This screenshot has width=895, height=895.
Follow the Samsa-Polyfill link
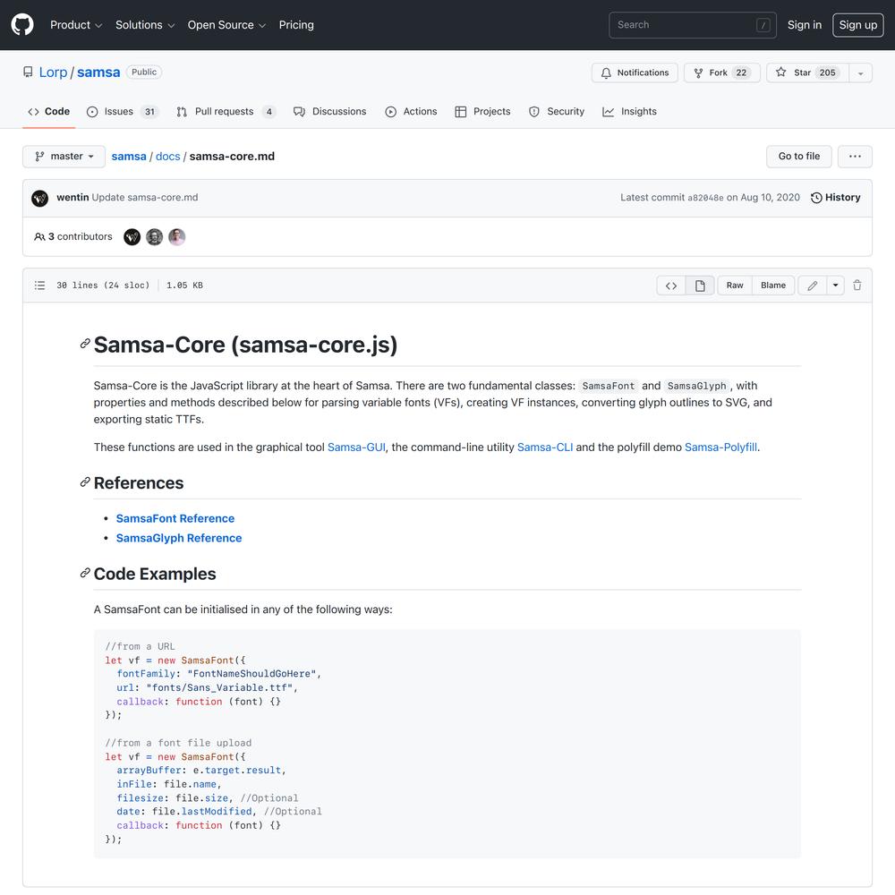tap(720, 447)
